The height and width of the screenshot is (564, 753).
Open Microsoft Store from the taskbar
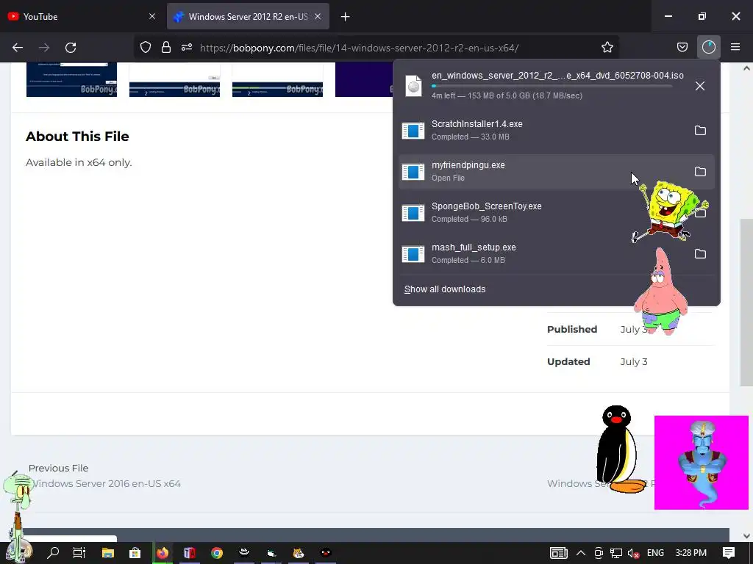(135, 553)
